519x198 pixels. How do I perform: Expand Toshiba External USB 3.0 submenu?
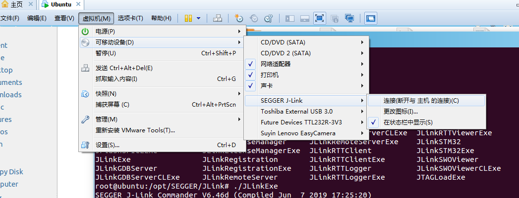(x=306, y=112)
